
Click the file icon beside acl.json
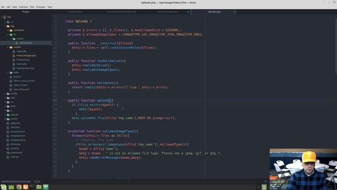11,77
